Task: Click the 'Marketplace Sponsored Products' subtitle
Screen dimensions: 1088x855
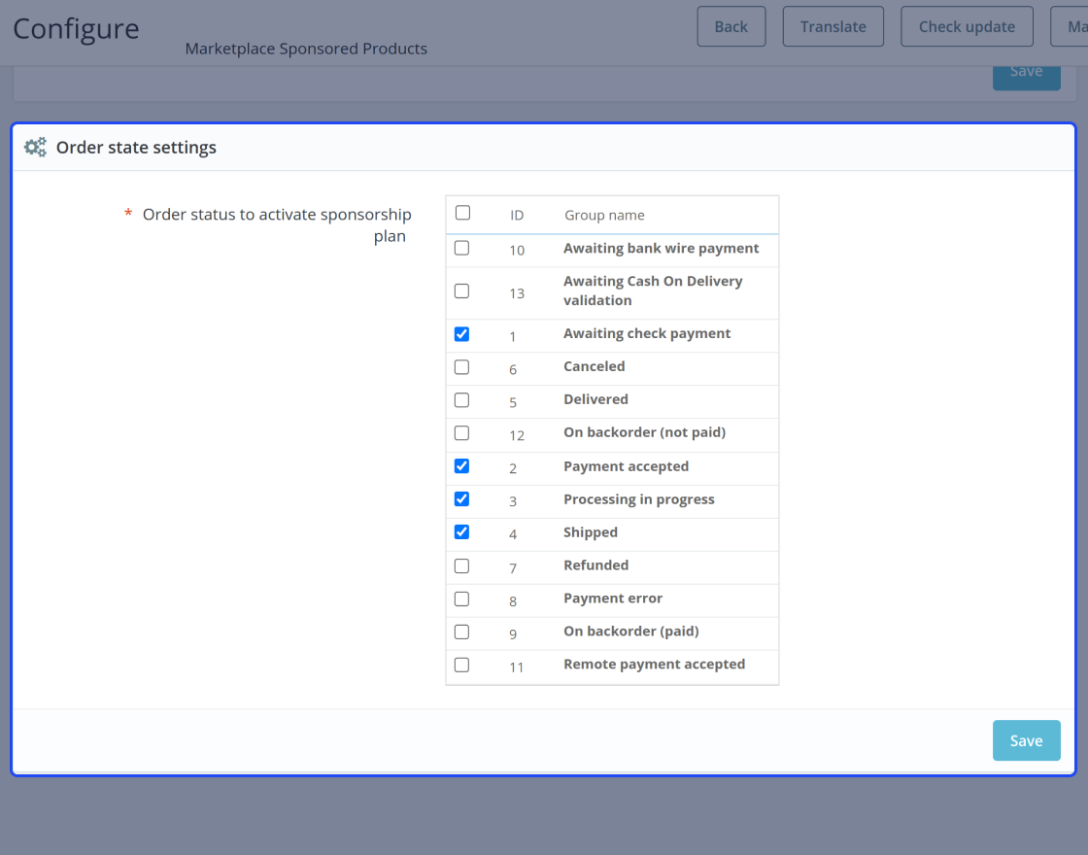Action: [x=306, y=49]
